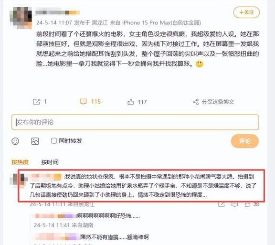Reply to the highlighted comment via bubble icon
The height and width of the screenshot is (245, 275).
pos(234,204)
